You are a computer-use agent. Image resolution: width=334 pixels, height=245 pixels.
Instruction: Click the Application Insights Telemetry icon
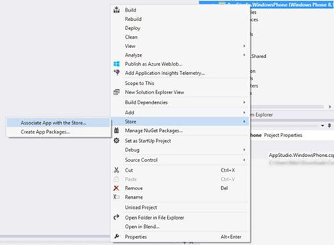[x=116, y=73]
